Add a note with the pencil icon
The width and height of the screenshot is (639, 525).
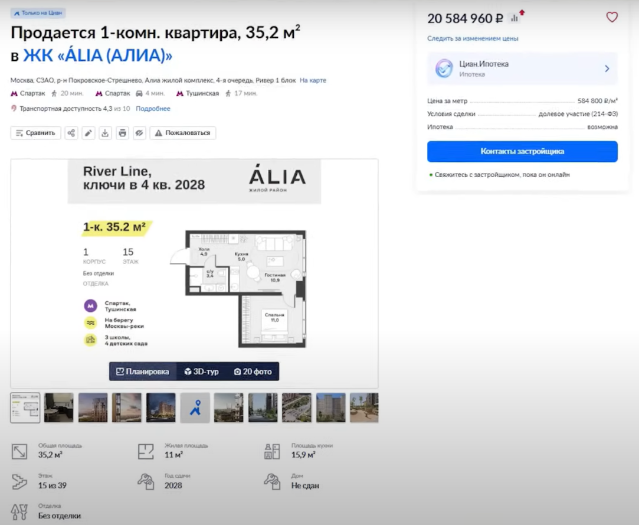88,133
